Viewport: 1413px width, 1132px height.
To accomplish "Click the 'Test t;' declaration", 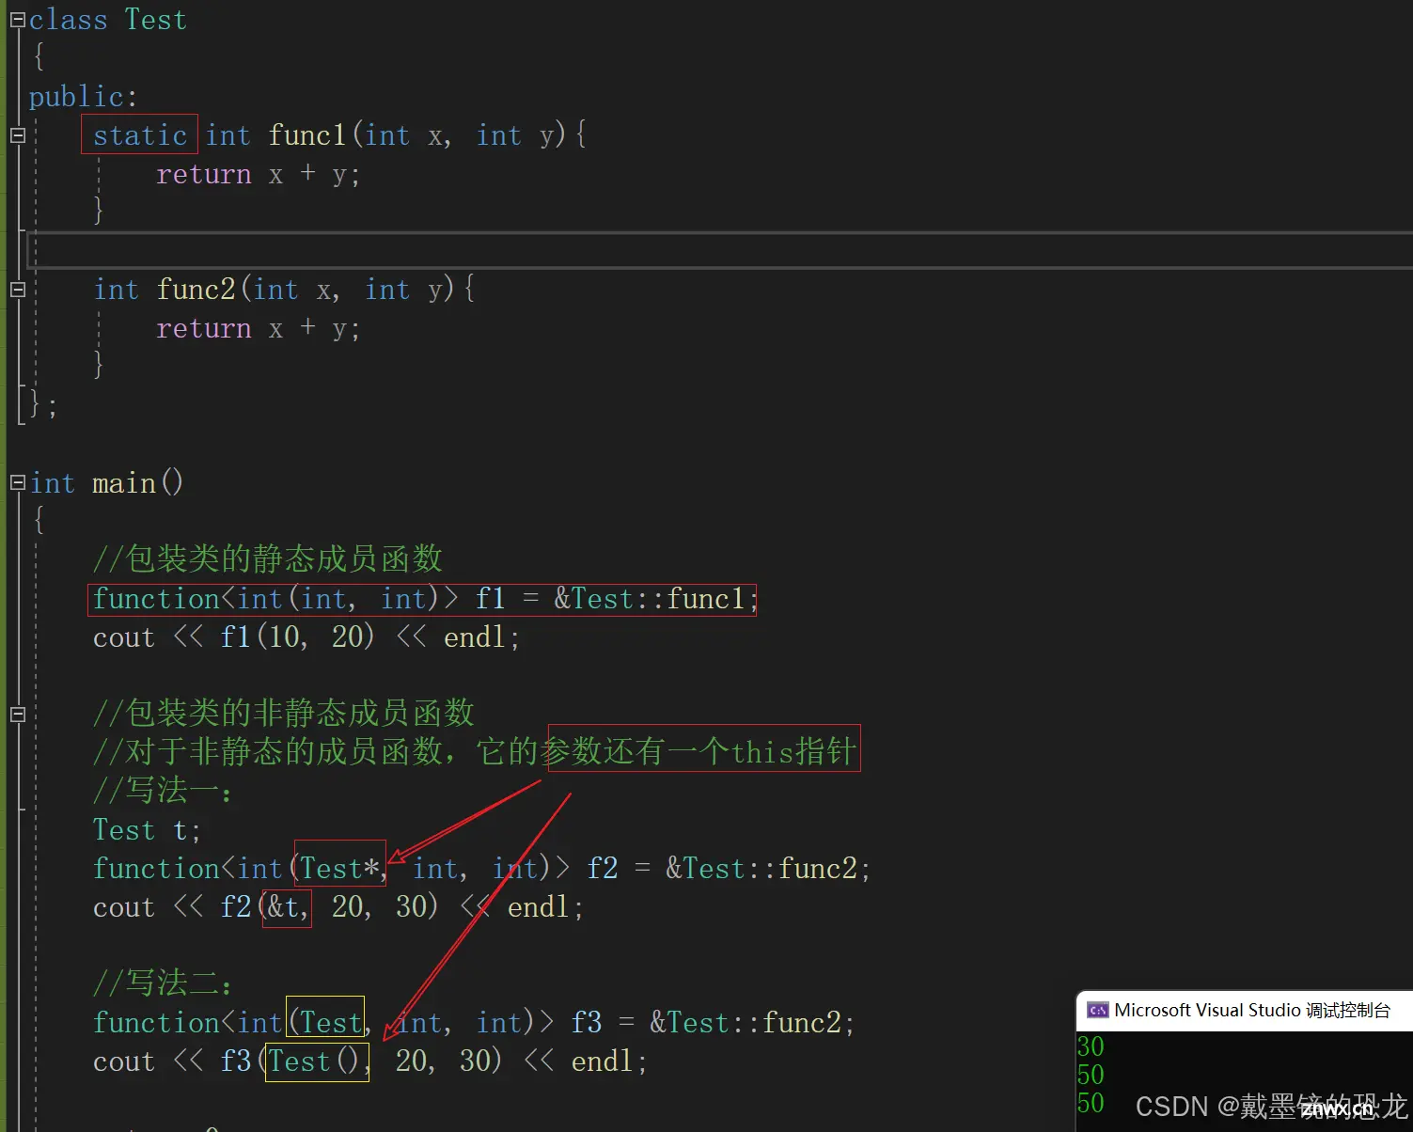I will point(147,830).
